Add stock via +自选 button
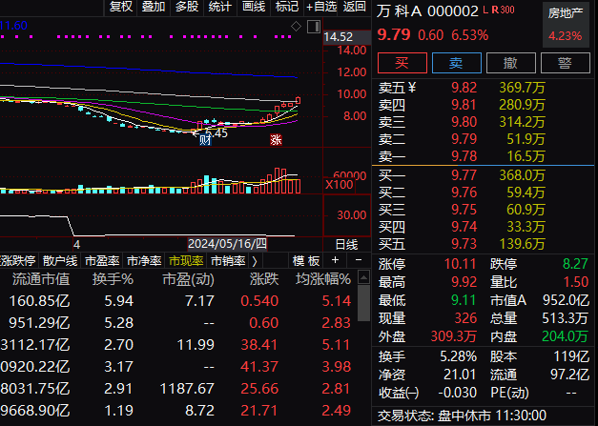The height and width of the screenshot is (426, 598). coord(321,7)
